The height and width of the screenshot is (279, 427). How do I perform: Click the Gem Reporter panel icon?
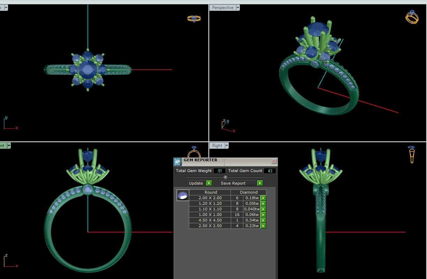(177, 162)
